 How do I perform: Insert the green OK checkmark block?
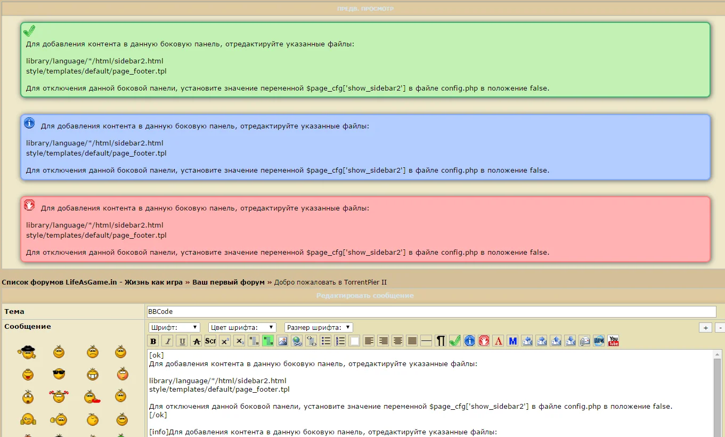click(455, 341)
